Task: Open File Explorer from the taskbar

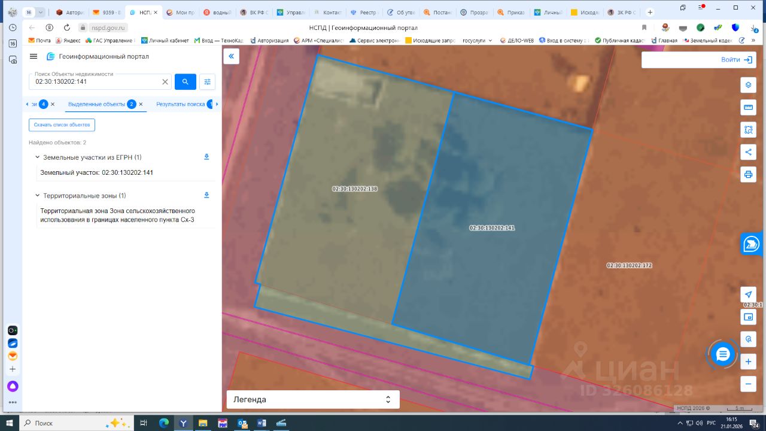Action: (x=203, y=423)
